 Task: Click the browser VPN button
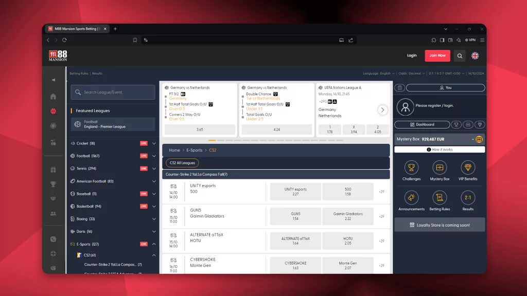[x=470, y=40]
